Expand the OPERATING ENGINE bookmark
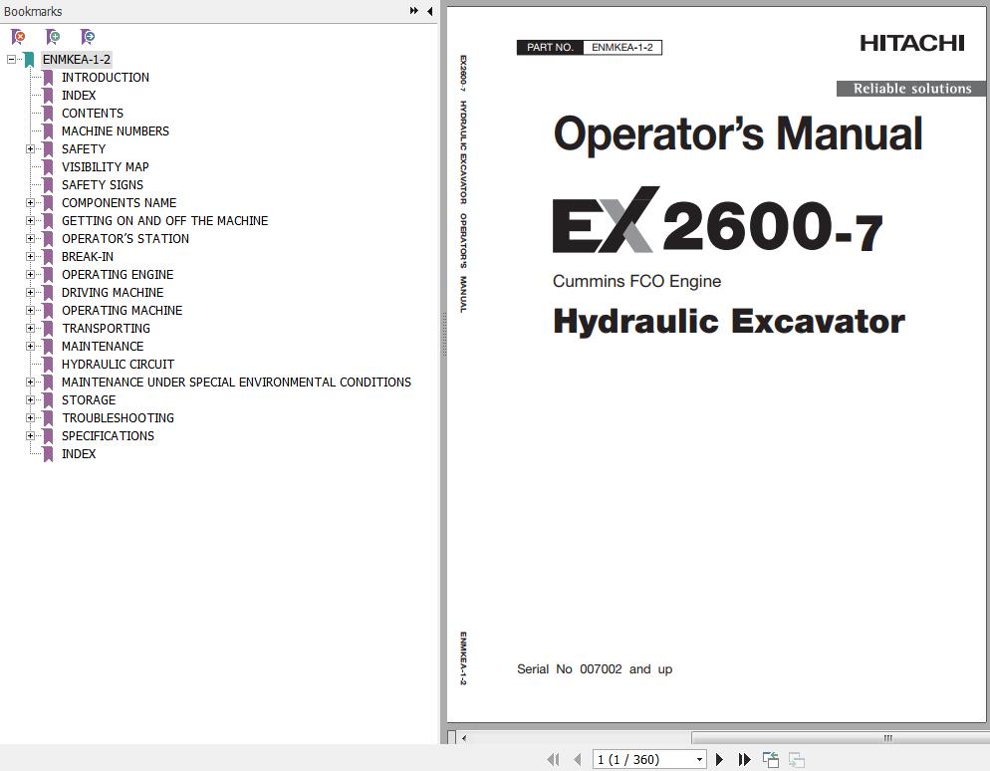The height and width of the screenshot is (771, 990). pos(30,275)
